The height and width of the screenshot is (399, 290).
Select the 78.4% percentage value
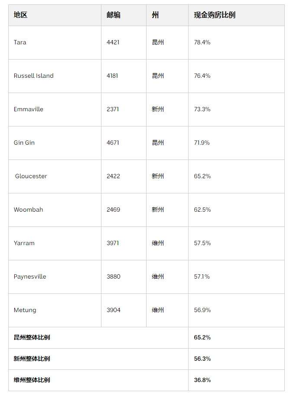(x=202, y=43)
